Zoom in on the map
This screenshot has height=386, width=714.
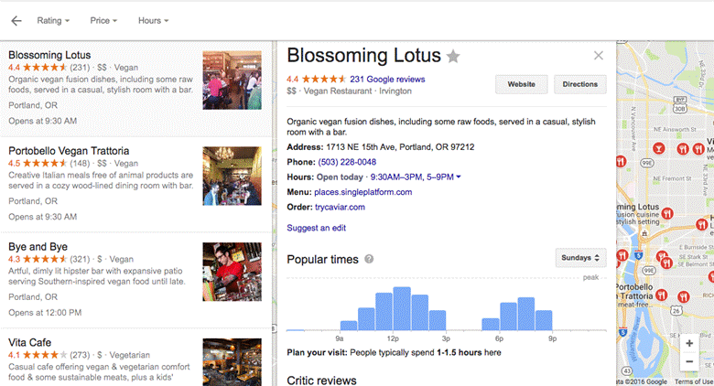688,344
